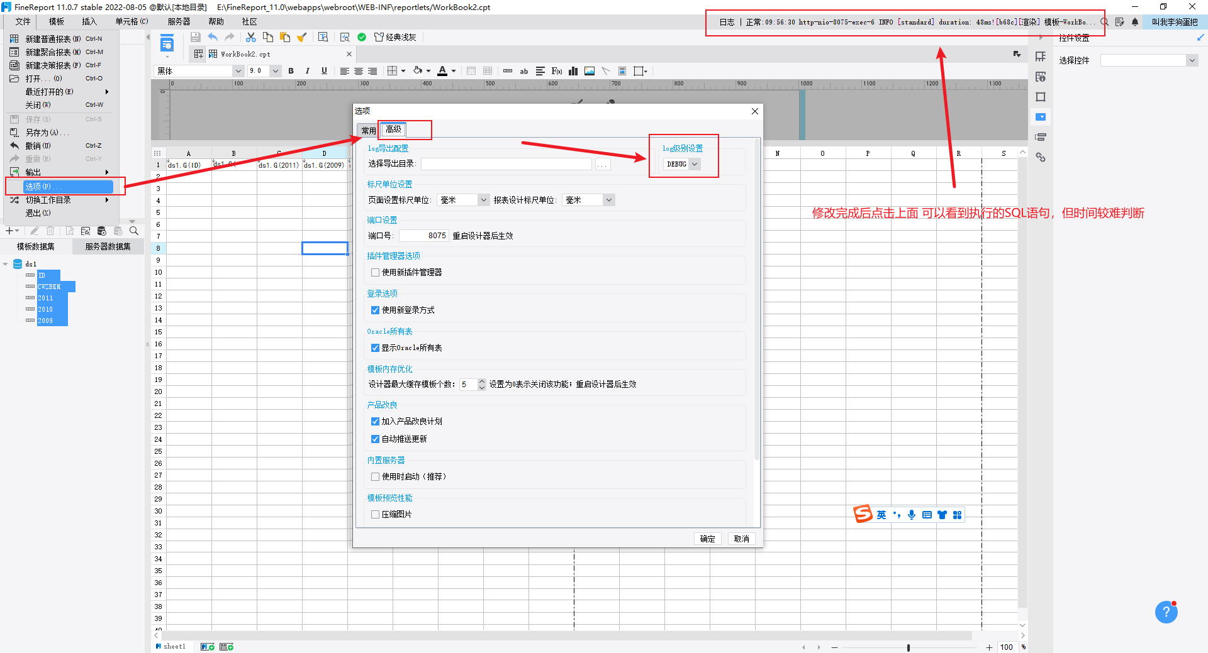Collapse the ds1 dataset tree node
Viewport: 1208px width, 653px height.
coord(6,264)
